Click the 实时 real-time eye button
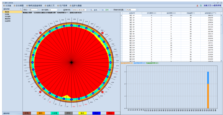This screenshot has width=223, height=115. click(x=106, y=10)
